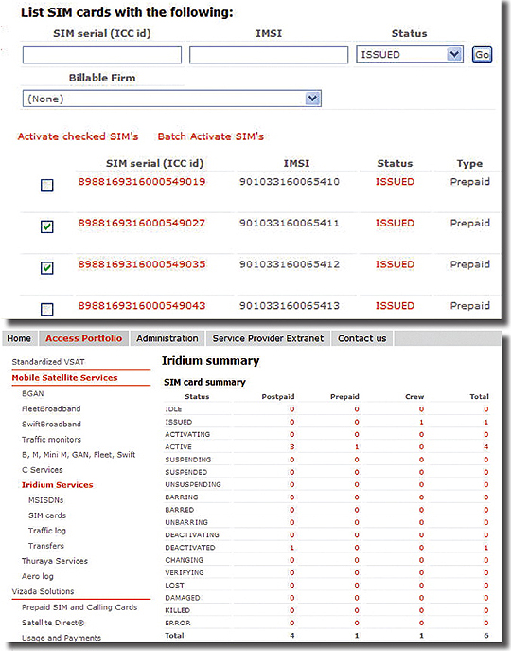This screenshot has height=651, width=511.
Task: Click the ISSUED row Total count 1
Action: pyautogui.click(x=486, y=422)
